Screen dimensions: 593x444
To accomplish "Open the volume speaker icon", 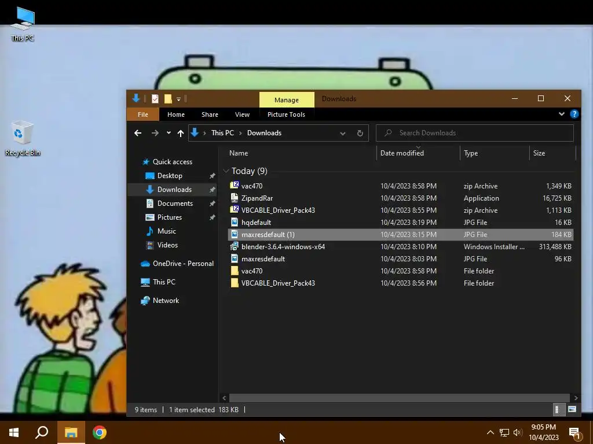I will pyautogui.click(x=518, y=432).
